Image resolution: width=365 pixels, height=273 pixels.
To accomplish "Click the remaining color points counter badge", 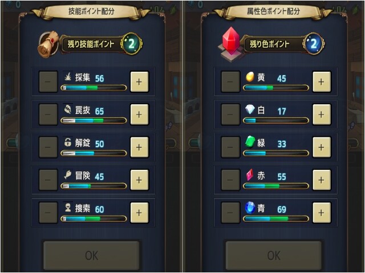I will coord(314,44).
